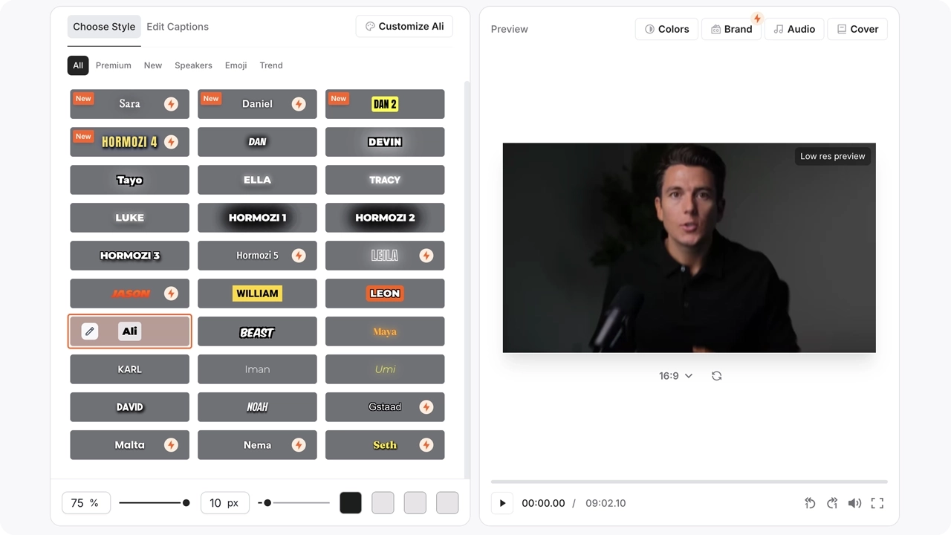Image resolution: width=951 pixels, height=535 pixels.
Task: Select the HORMOZI 1 caption style
Action: coord(257,218)
